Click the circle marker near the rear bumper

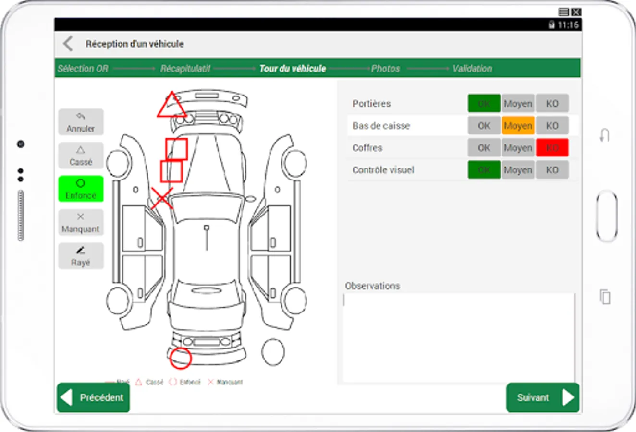pyautogui.click(x=180, y=358)
